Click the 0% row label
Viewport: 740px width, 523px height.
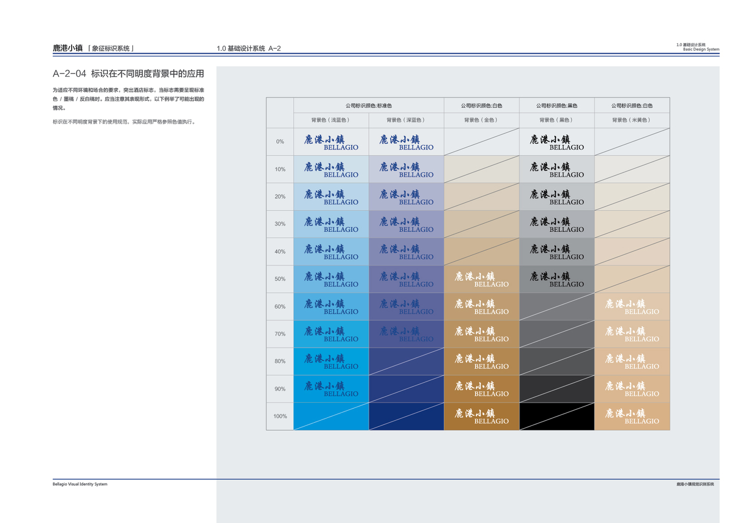point(280,141)
